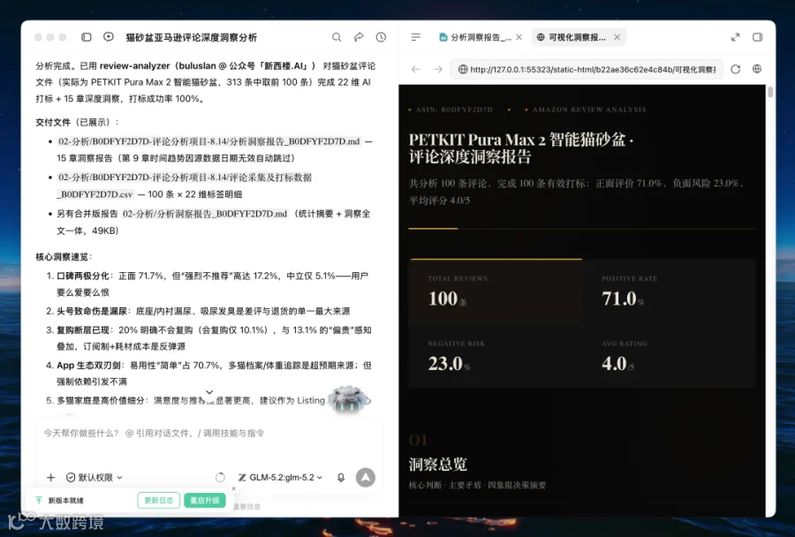
Task: Open the 分析洞察报告_B0DFYF2D7D.md file path in 8.14 folder
Action: tap(208, 141)
